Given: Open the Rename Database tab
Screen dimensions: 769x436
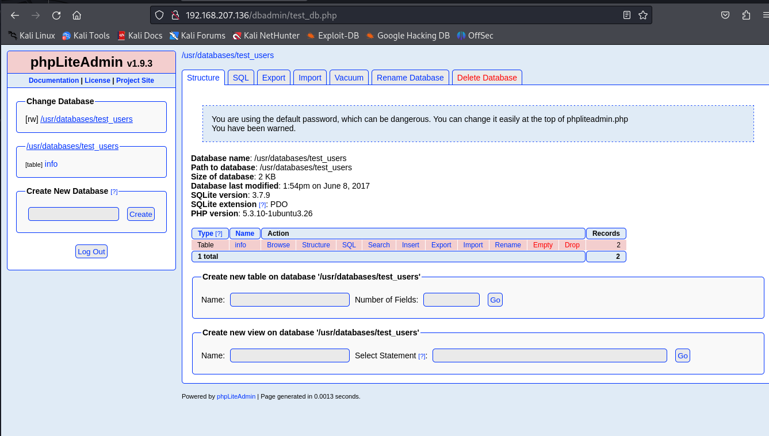Looking at the screenshot, I should tap(410, 78).
